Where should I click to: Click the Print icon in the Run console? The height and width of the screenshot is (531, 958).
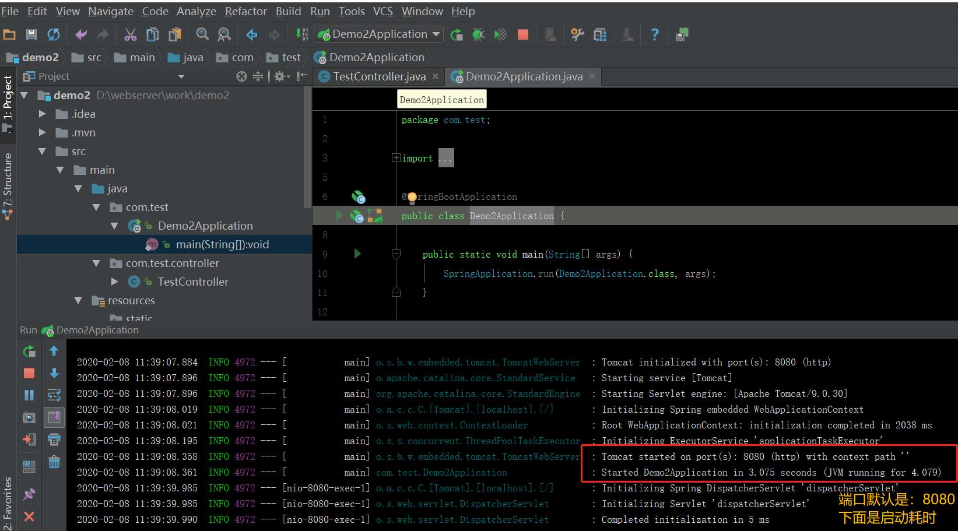(x=54, y=439)
